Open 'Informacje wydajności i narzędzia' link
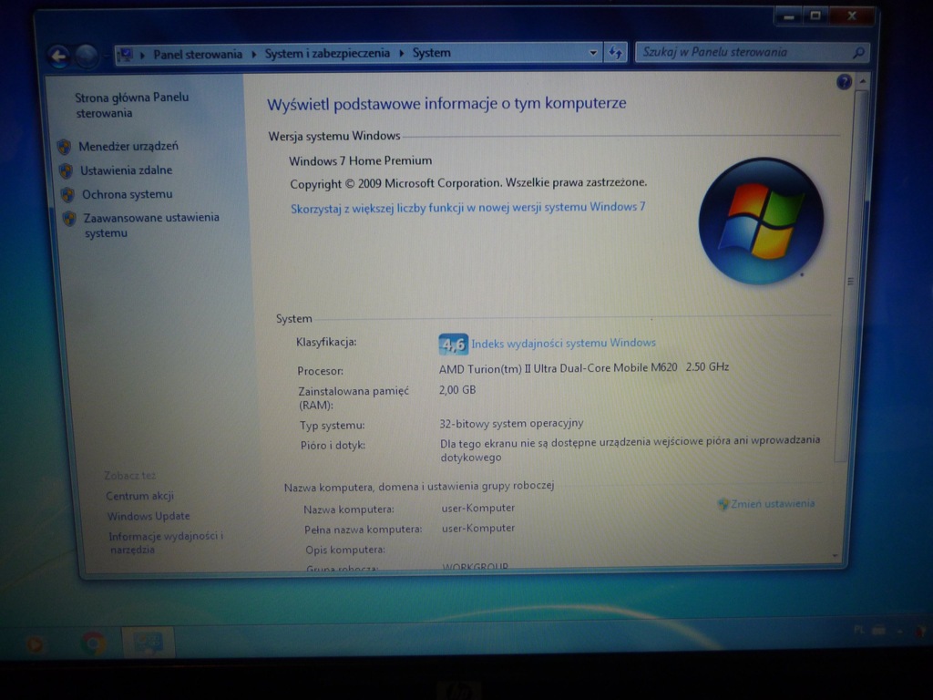The width and height of the screenshot is (933, 700). click(166, 543)
